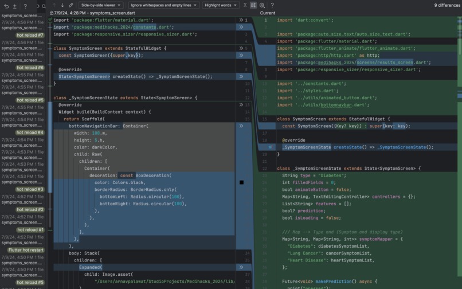Select the hot reload #7 history entry
This screenshot has width=462, height=289.
coord(30,35)
